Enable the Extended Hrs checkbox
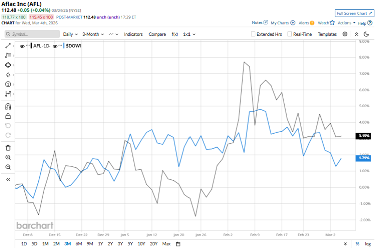 click(x=254, y=34)
